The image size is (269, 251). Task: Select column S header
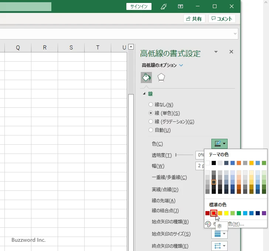[71, 48]
